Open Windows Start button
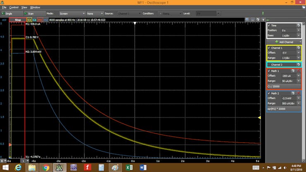Viewport: 306px width, 172px height. tap(5, 167)
